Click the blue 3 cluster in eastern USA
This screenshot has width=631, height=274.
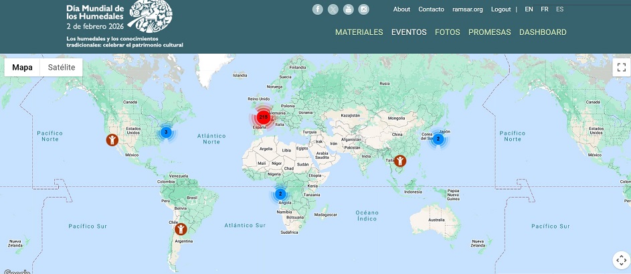pos(166,132)
